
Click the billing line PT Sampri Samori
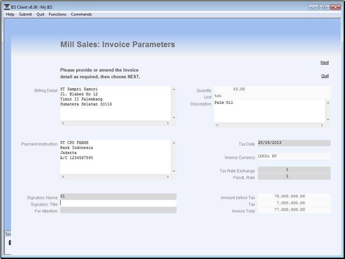pyautogui.click(x=79, y=89)
